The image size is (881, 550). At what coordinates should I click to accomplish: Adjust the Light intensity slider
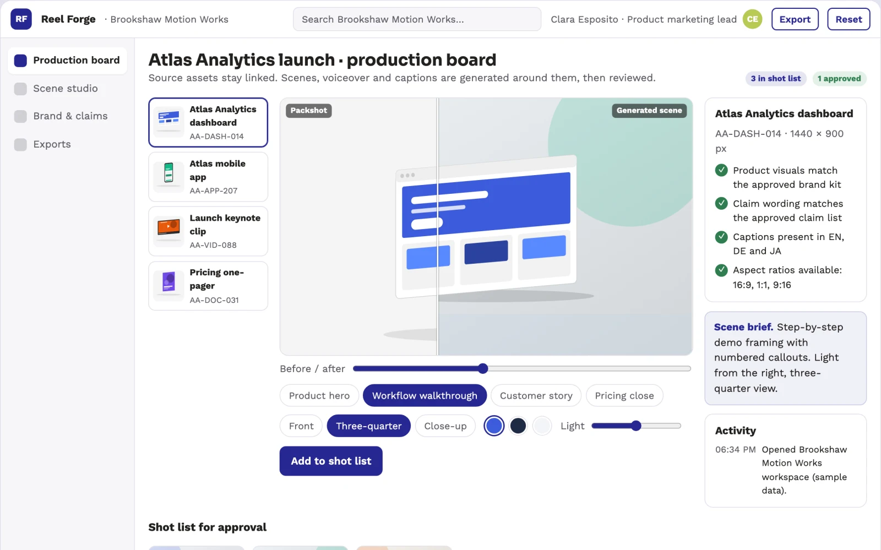pos(636,426)
